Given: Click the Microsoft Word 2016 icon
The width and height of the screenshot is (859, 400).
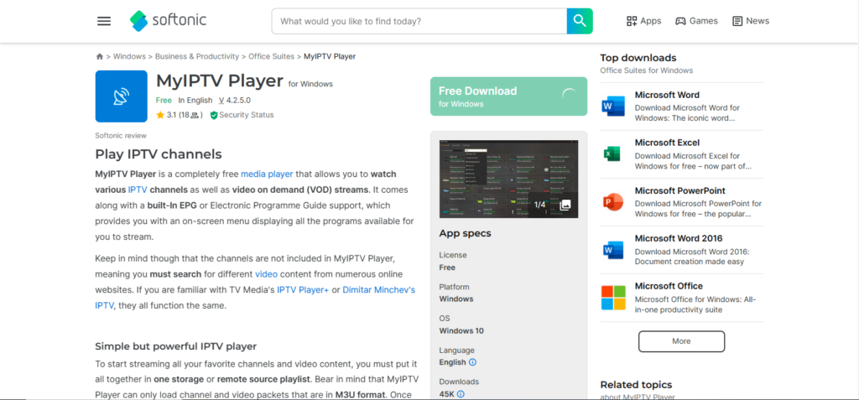Looking at the screenshot, I should (613, 250).
